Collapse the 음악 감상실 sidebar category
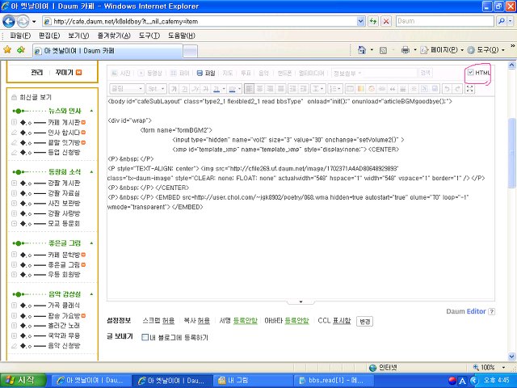The width and height of the screenshot is (517, 388). pyautogui.click(x=91, y=294)
